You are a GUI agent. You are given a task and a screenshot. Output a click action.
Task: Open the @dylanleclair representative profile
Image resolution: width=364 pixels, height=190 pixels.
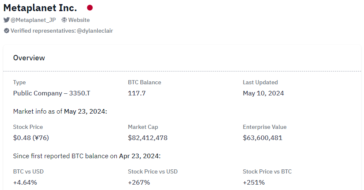[x=95, y=31]
